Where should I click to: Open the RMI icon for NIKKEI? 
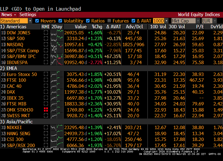[x=46, y=127]
